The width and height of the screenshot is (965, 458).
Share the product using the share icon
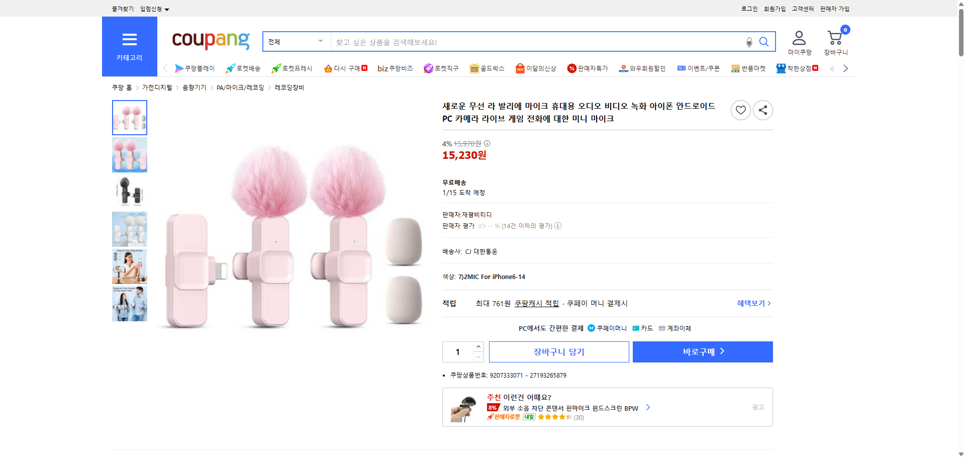pyautogui.click(x=762, y=110)
